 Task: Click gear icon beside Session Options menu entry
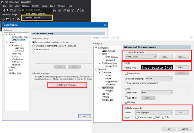pos(23,10)
